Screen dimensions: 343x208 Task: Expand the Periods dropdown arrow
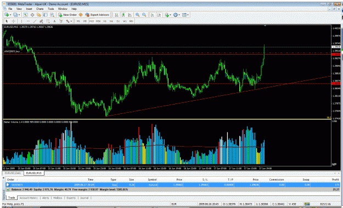point(179,15)
